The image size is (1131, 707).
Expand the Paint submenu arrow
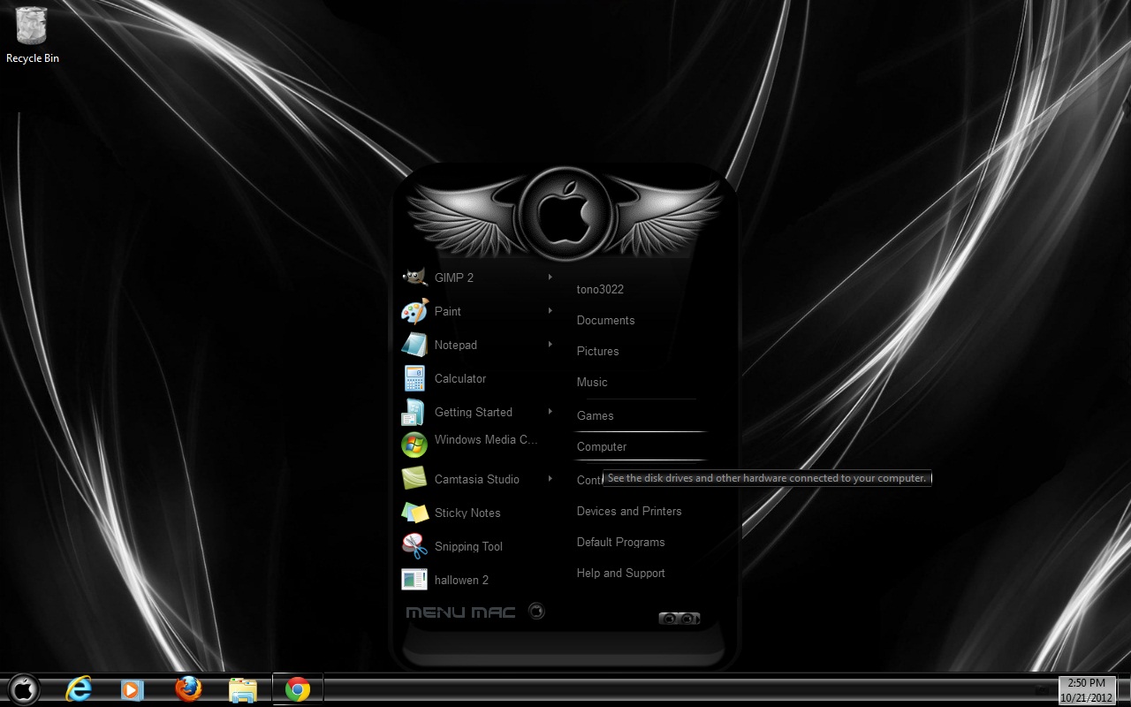[550, 311]
